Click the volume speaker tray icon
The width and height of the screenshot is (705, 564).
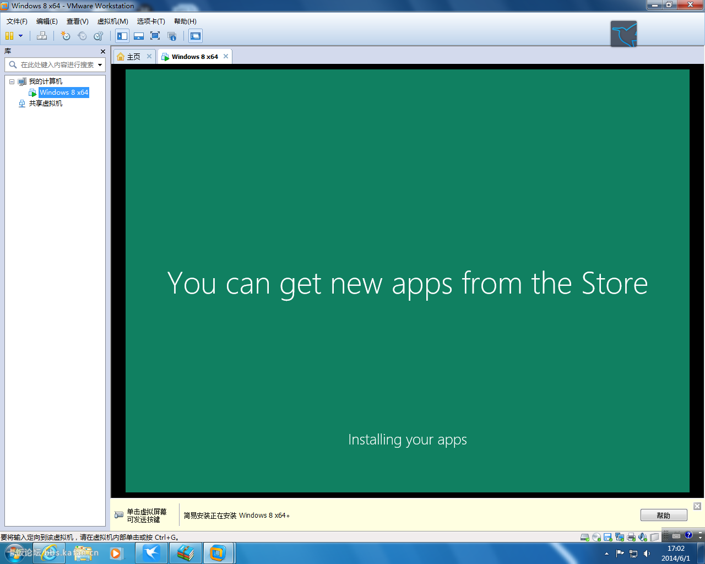[647, 554]
